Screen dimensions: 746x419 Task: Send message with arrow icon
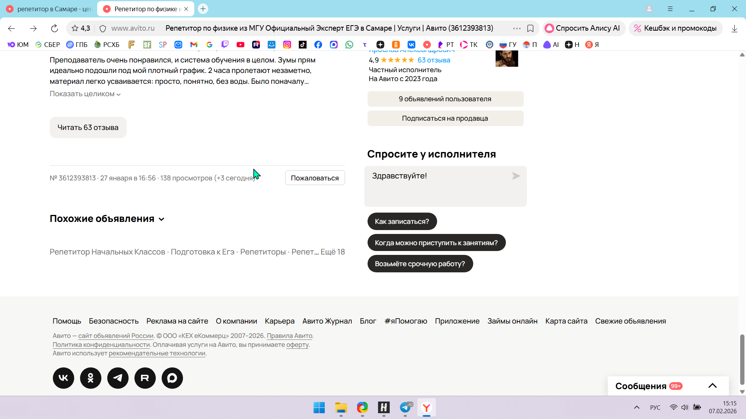516,176
